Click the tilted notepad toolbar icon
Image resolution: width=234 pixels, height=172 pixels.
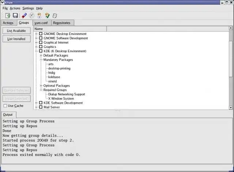55,15
